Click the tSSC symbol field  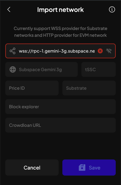[x=99, y=70]
